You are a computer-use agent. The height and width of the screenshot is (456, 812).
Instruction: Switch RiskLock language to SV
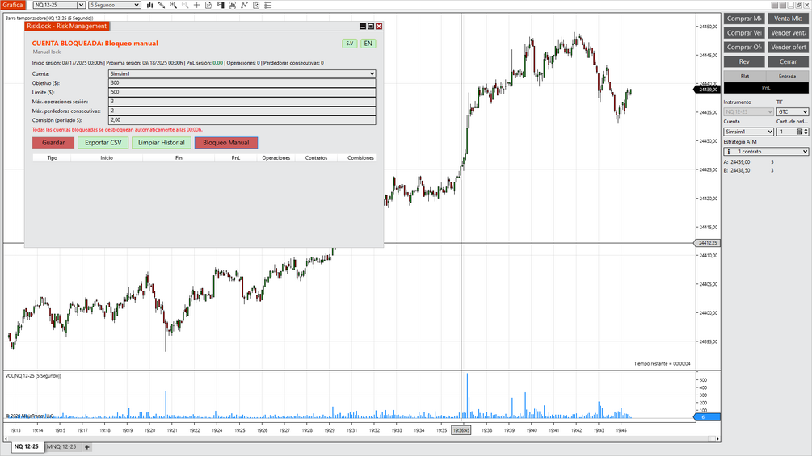[x=350, y=44]
